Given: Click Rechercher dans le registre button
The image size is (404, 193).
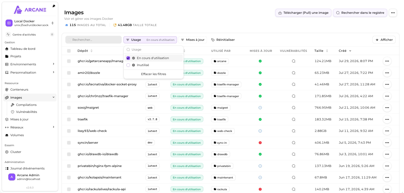Looking at the screenshot, I should (x=360, y=13).
